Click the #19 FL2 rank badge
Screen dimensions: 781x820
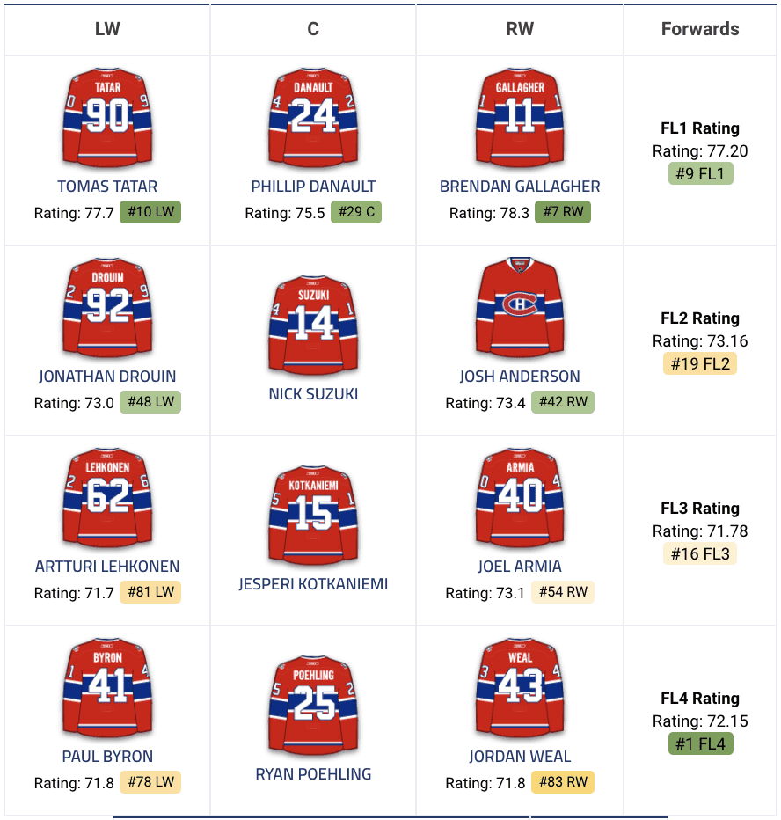click(700, 363)
